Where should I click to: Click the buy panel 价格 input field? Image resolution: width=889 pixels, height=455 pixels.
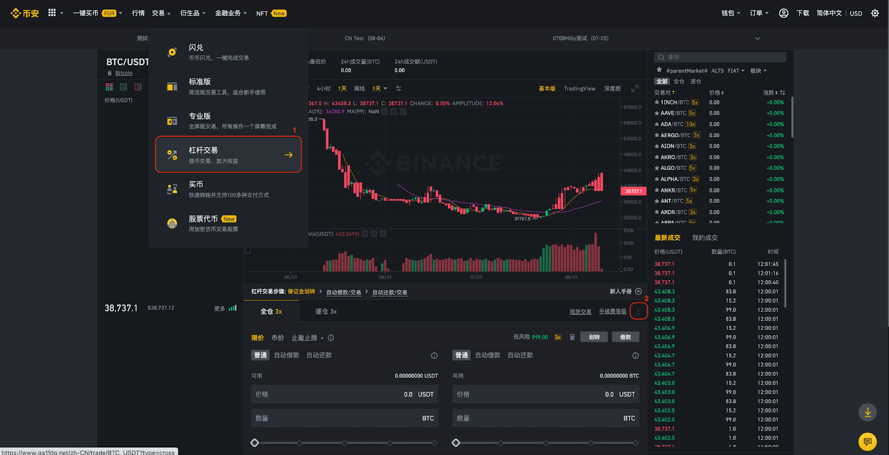[344, 394]
